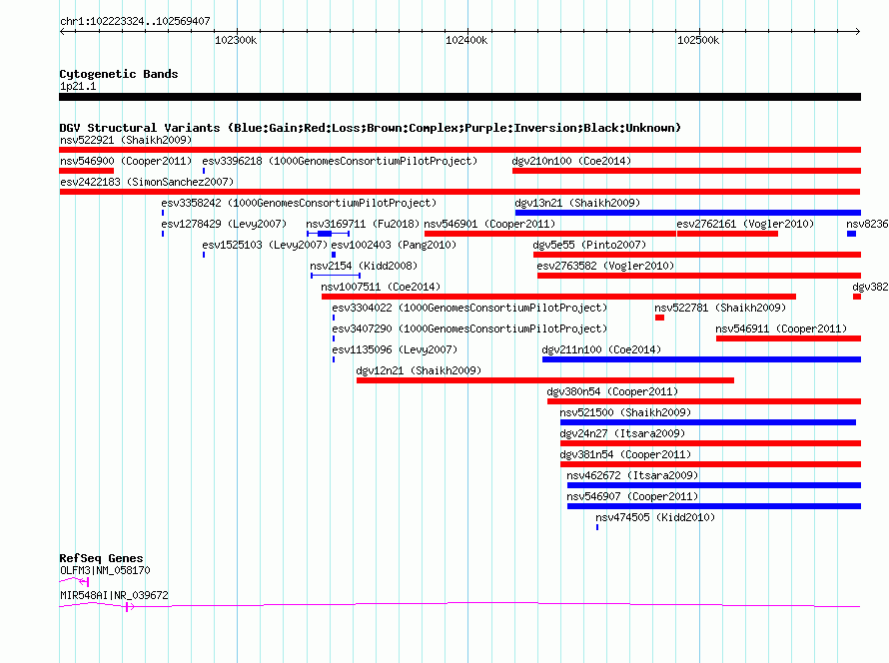This screenshot has width=889, height=663.
Task: Click dgv380n54 (Cooper2011) label
Action: pos(612,391)
